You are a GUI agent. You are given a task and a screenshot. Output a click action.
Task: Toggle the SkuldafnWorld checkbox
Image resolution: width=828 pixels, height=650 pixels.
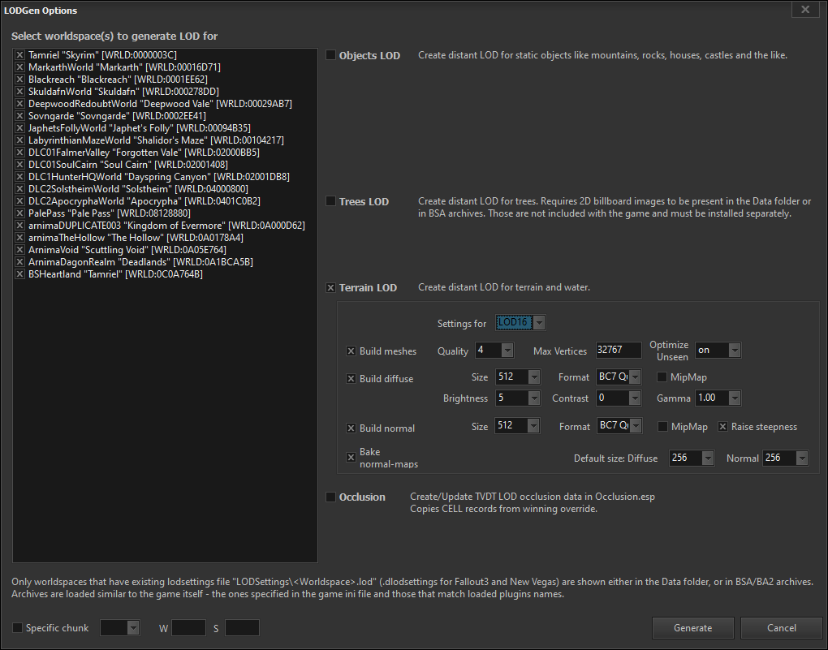point(19,92)
